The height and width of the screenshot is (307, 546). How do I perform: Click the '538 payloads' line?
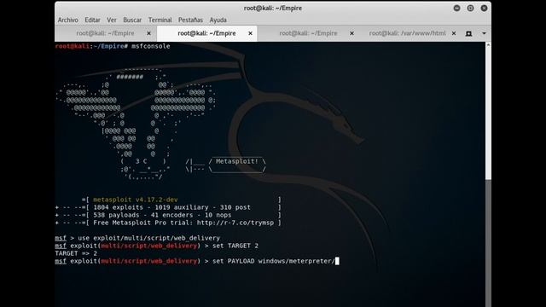[168, 215]
